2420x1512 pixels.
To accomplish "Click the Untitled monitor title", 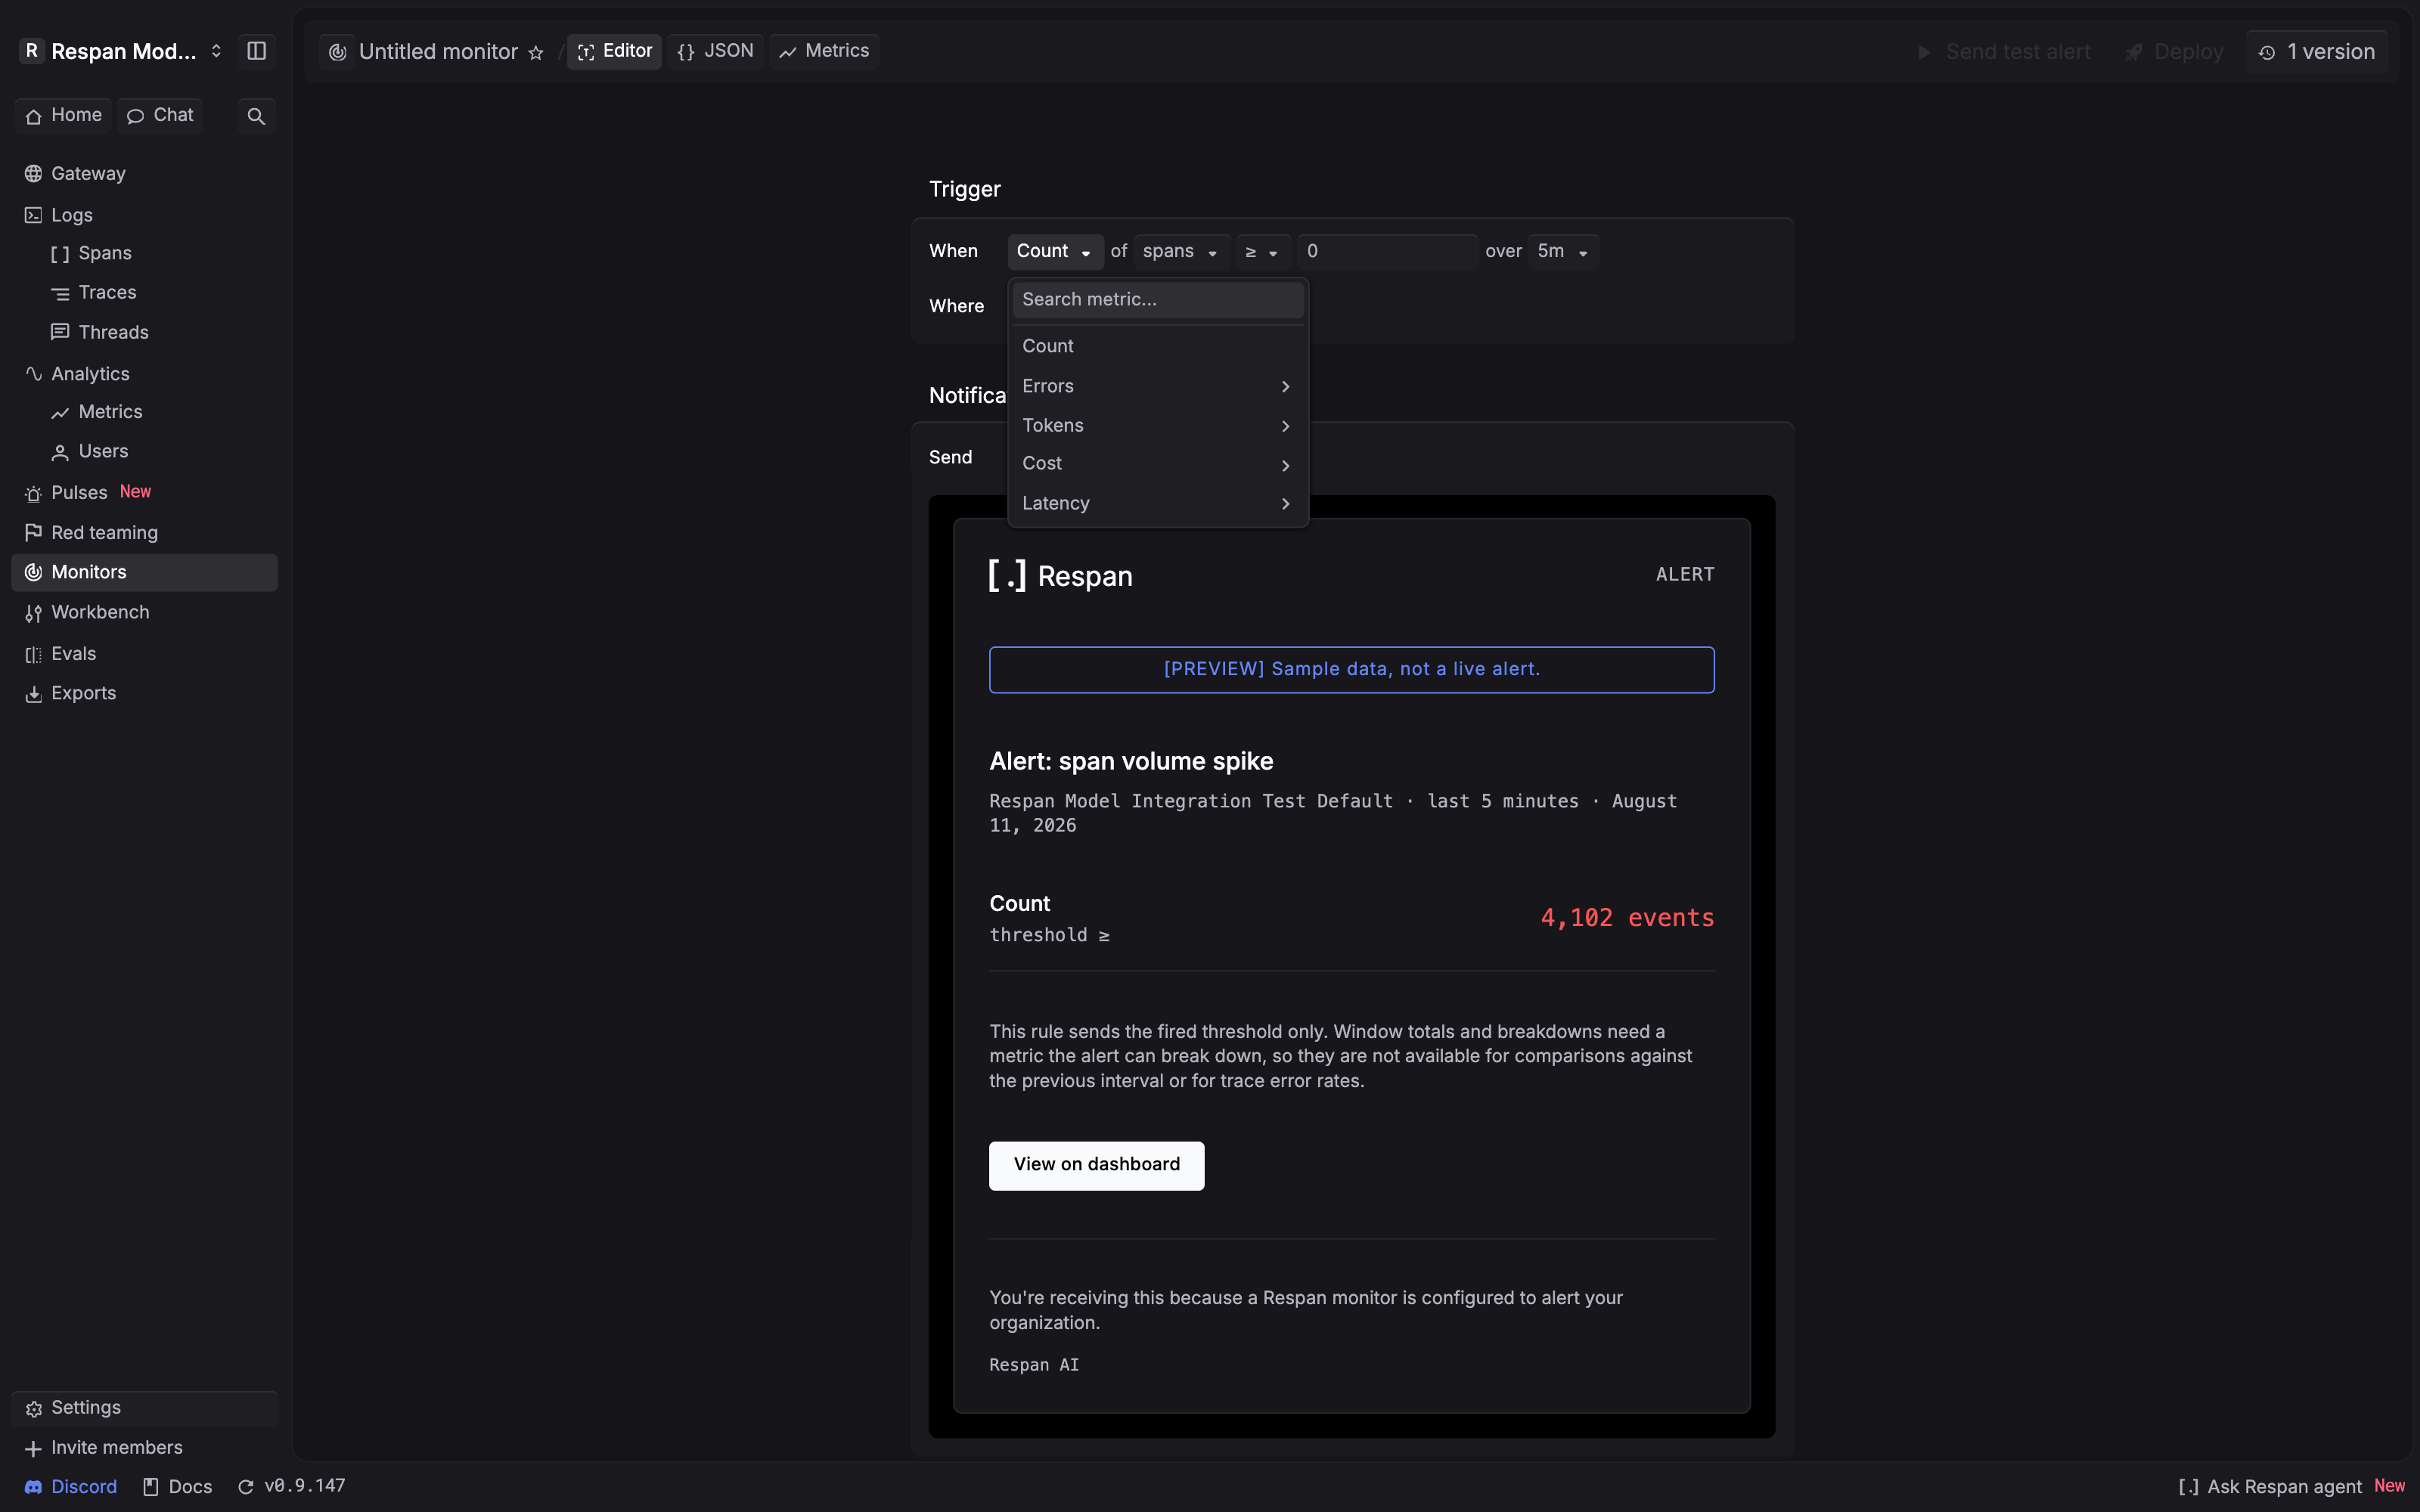I will tap(438, 52).
